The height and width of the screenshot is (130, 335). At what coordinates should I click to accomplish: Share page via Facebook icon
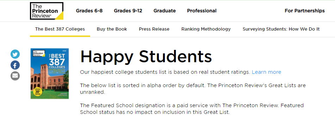click(15, 65)
